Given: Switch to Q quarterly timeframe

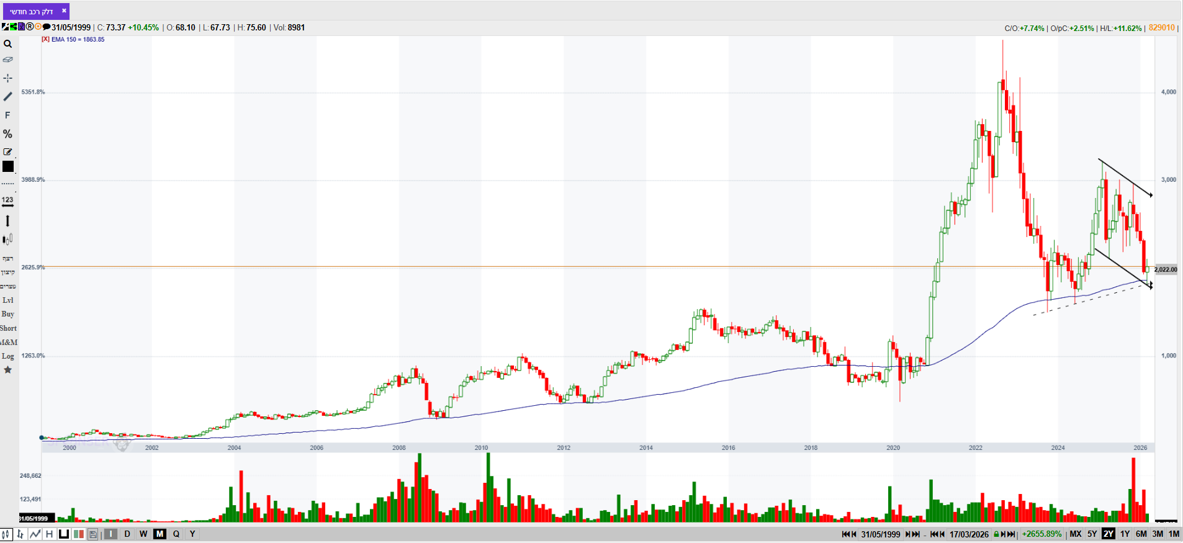Looking at the screenshot, I should click(176, 534).
